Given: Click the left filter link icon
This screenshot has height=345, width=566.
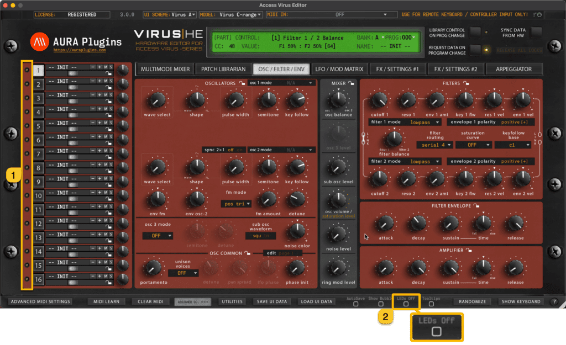Looking at the screenshot, I should click(x=364, y=139).
